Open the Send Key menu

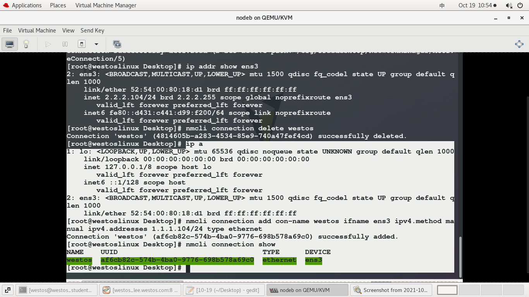click(x=92, y=31)
